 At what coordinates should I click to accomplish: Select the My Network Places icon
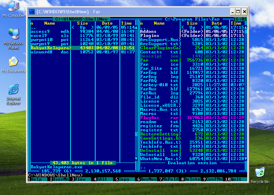[13, 39]
